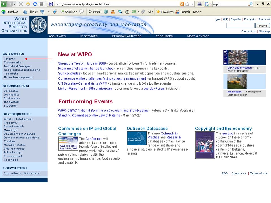Image resolution: width=271 pixels, height=203 pixels.
Task: Open the NEWS & EVENTS menu
Action: pyautogui.click(x=198, y=36)
